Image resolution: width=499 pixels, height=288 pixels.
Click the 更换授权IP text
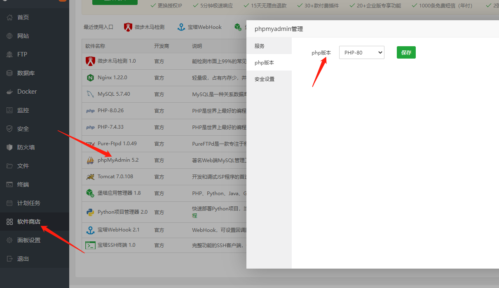pyautogui.click(x=170, y=5)
